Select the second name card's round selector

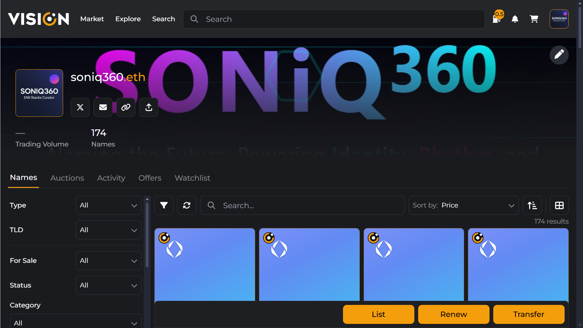point(269,238)
